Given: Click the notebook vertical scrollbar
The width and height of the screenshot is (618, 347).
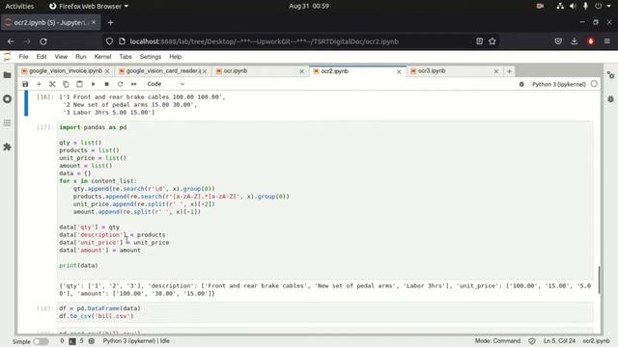Looking at the screenshot, I should click(599, 280).
